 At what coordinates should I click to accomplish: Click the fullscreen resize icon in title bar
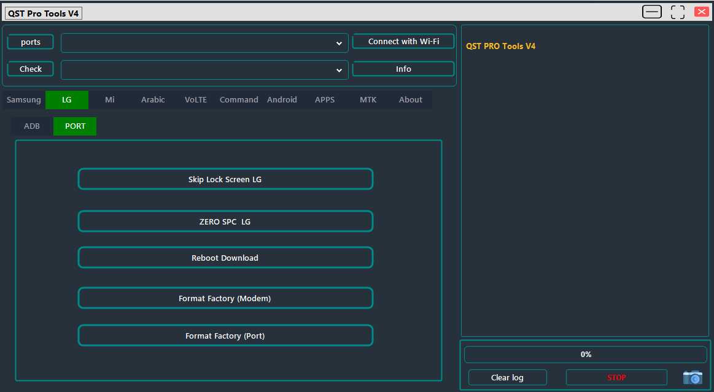[x=677, y=11]
